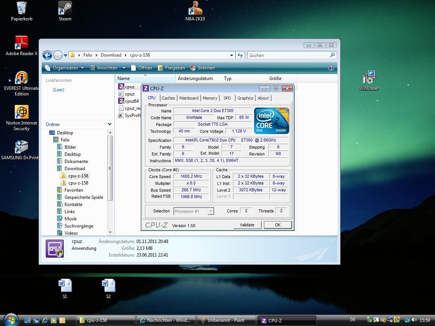
Task: Select the Download folder in tree
Action: tap(71, 169)
